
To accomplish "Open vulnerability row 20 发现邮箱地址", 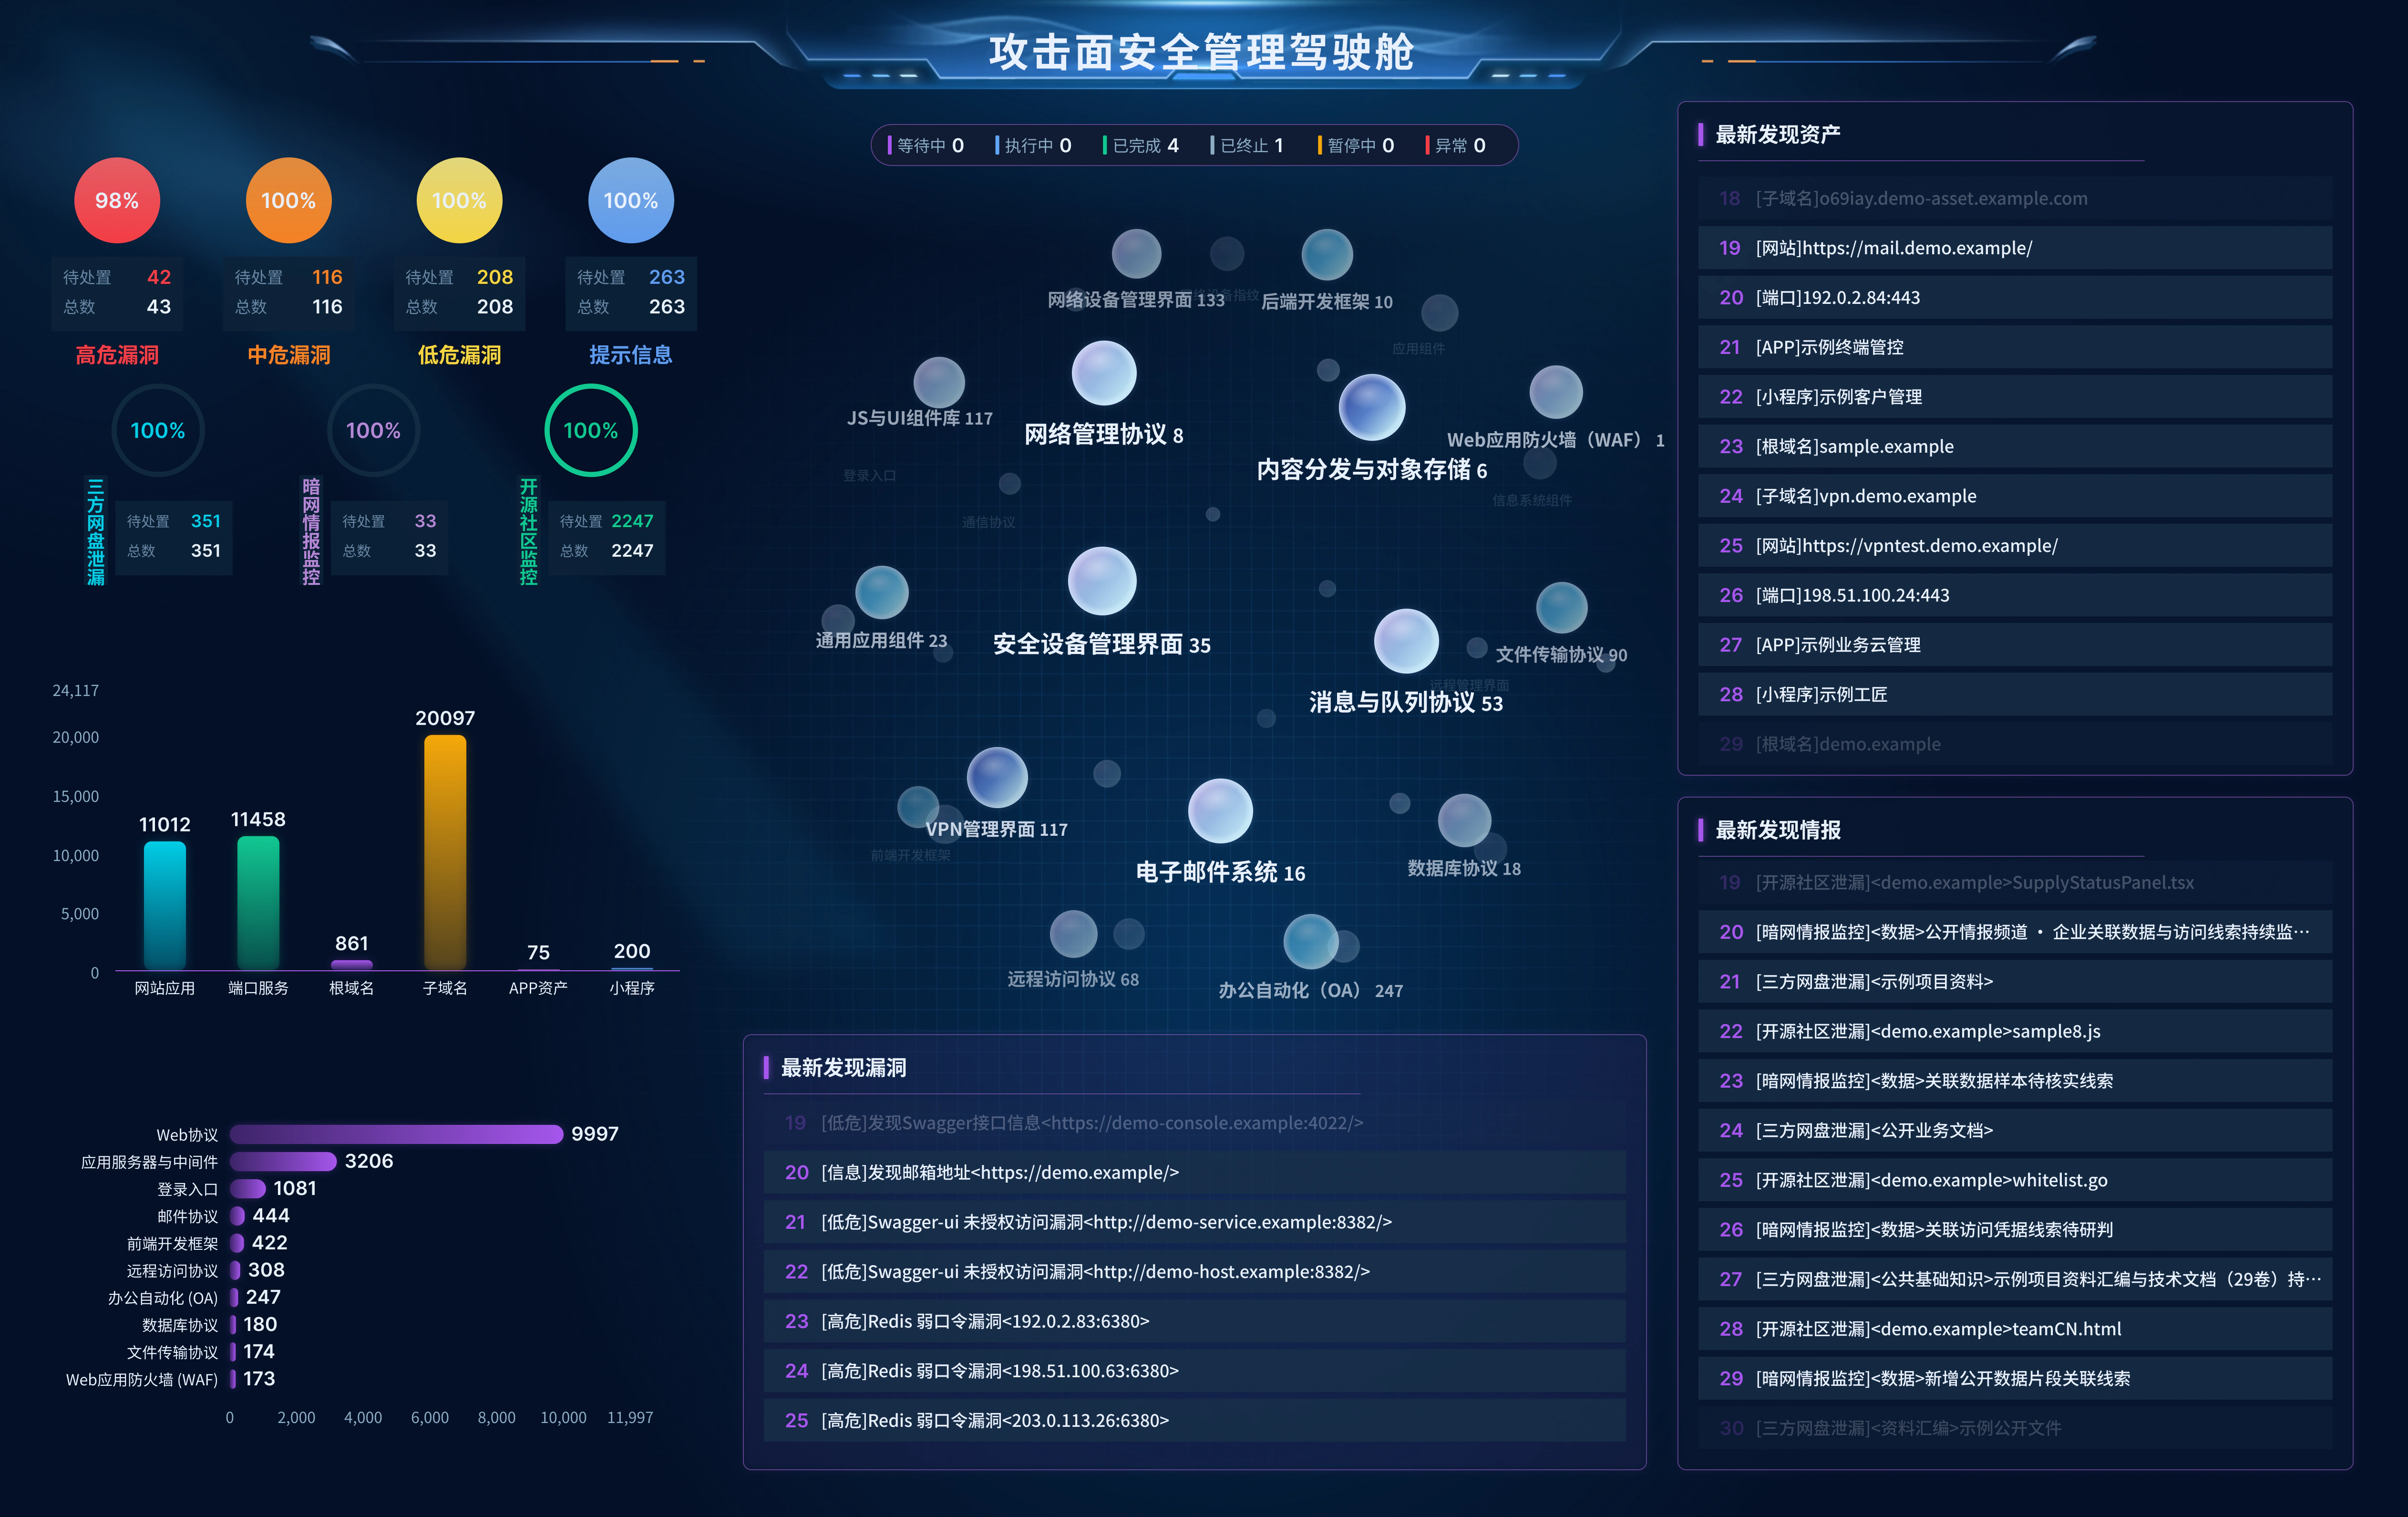I will coord(1194,1172).
